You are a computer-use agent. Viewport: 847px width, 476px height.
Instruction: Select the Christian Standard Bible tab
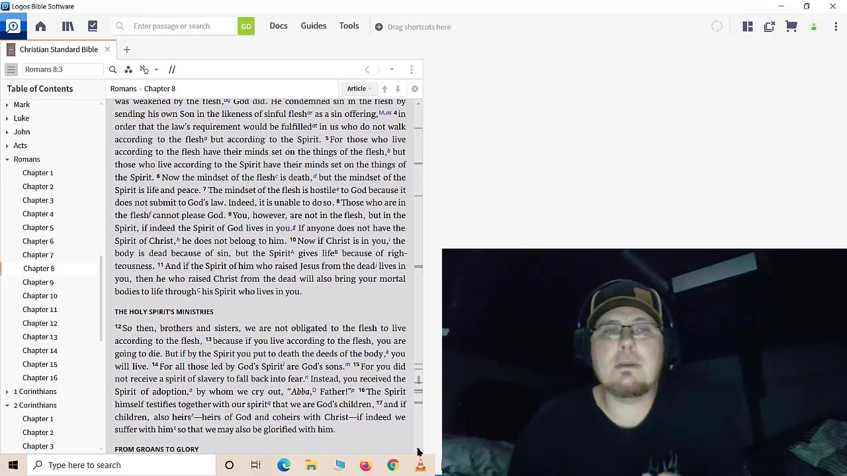58,50
